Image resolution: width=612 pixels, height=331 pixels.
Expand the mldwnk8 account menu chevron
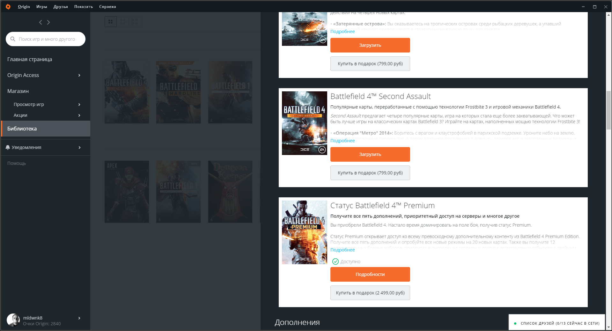[79, 318]
